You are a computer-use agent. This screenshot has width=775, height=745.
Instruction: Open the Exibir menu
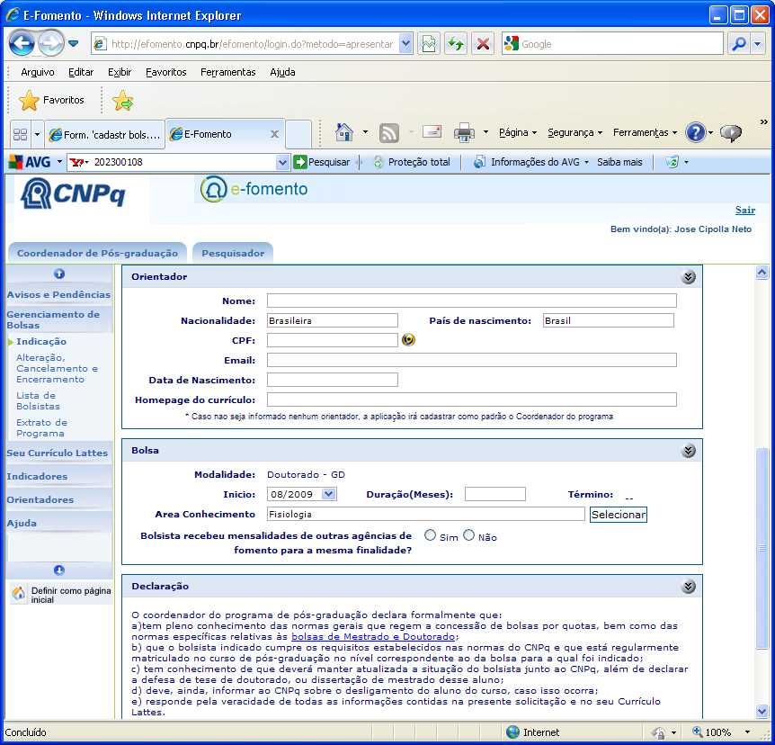pos(119,72)
